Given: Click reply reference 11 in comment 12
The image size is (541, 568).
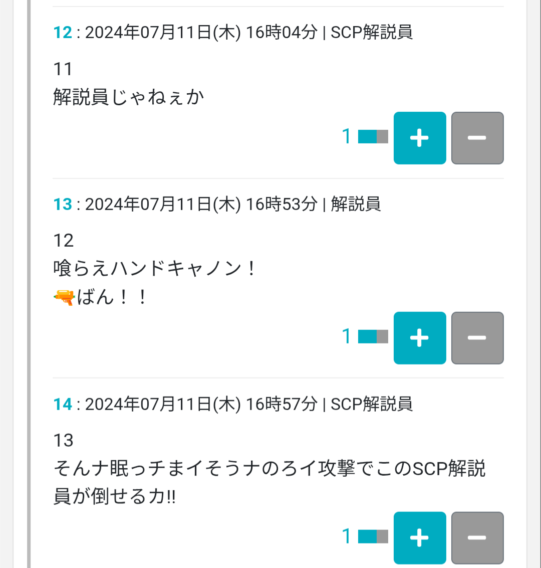Looking at the screenshot, I should 63,69.
